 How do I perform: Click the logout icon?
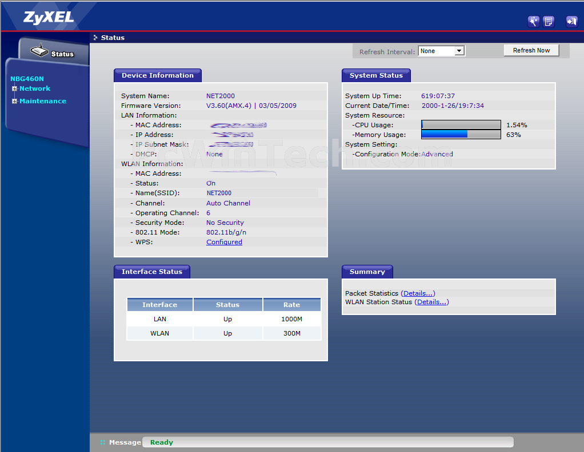(x=571, y=22)
